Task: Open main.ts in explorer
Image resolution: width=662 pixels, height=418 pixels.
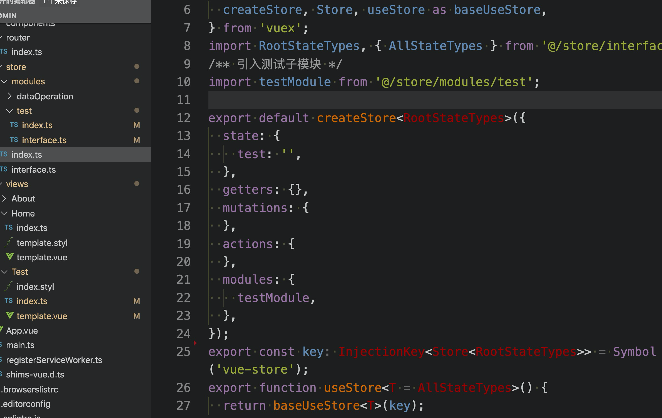Action: (x=20, y=345)
